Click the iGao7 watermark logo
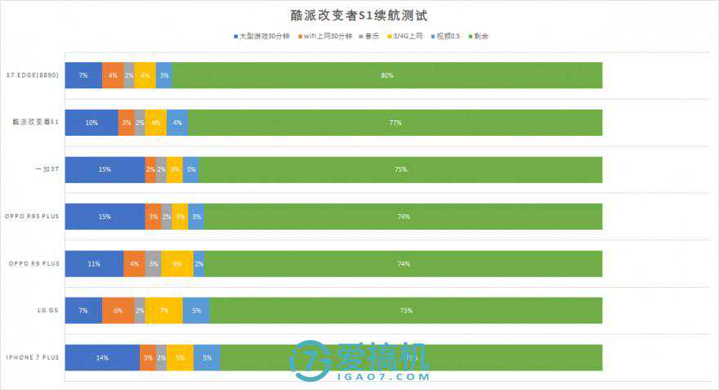The width and height of the screenshot is (719, 390). 359,361
